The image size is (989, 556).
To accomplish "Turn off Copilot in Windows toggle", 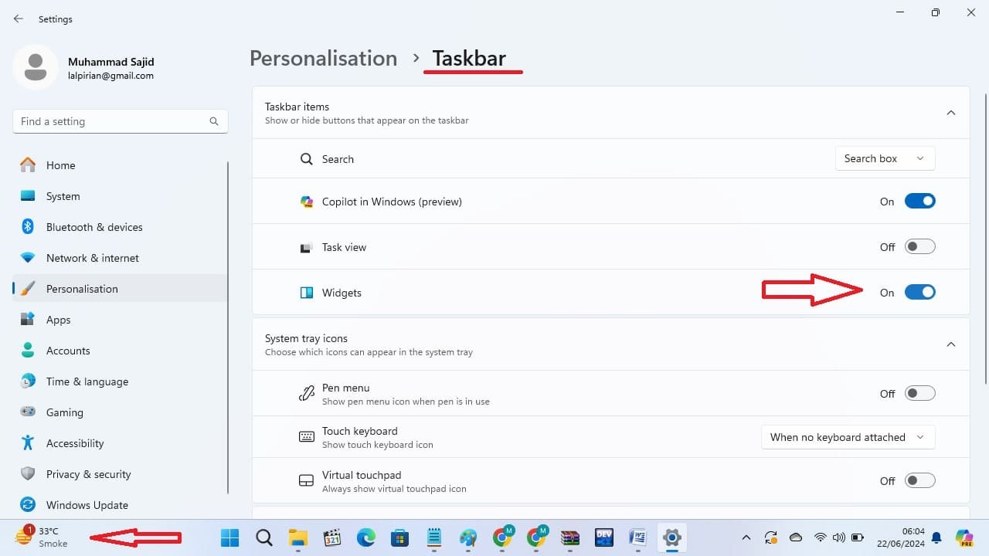I will point(919,202).
